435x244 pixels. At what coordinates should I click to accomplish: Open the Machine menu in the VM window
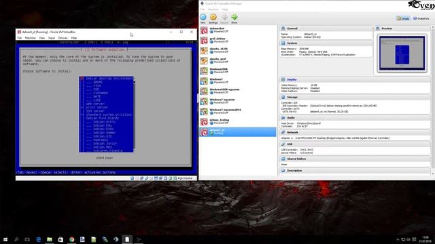tap(30, 38)
